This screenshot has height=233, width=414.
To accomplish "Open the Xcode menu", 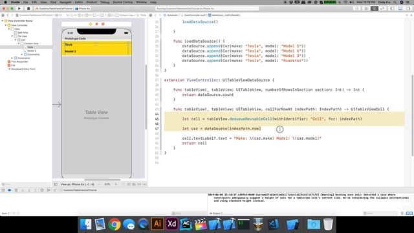I will [16, 2].
